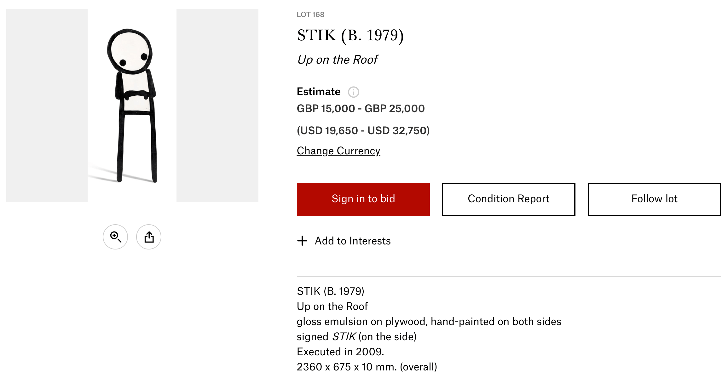Open the Condition Report
This screenshot has width=728, height=378.
point(508,199)
